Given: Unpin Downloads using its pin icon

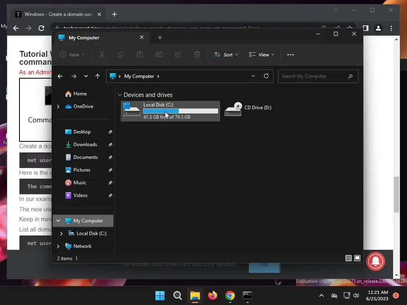Looking at the screenshot, I should pyautogui.click(x=110, y=145).
